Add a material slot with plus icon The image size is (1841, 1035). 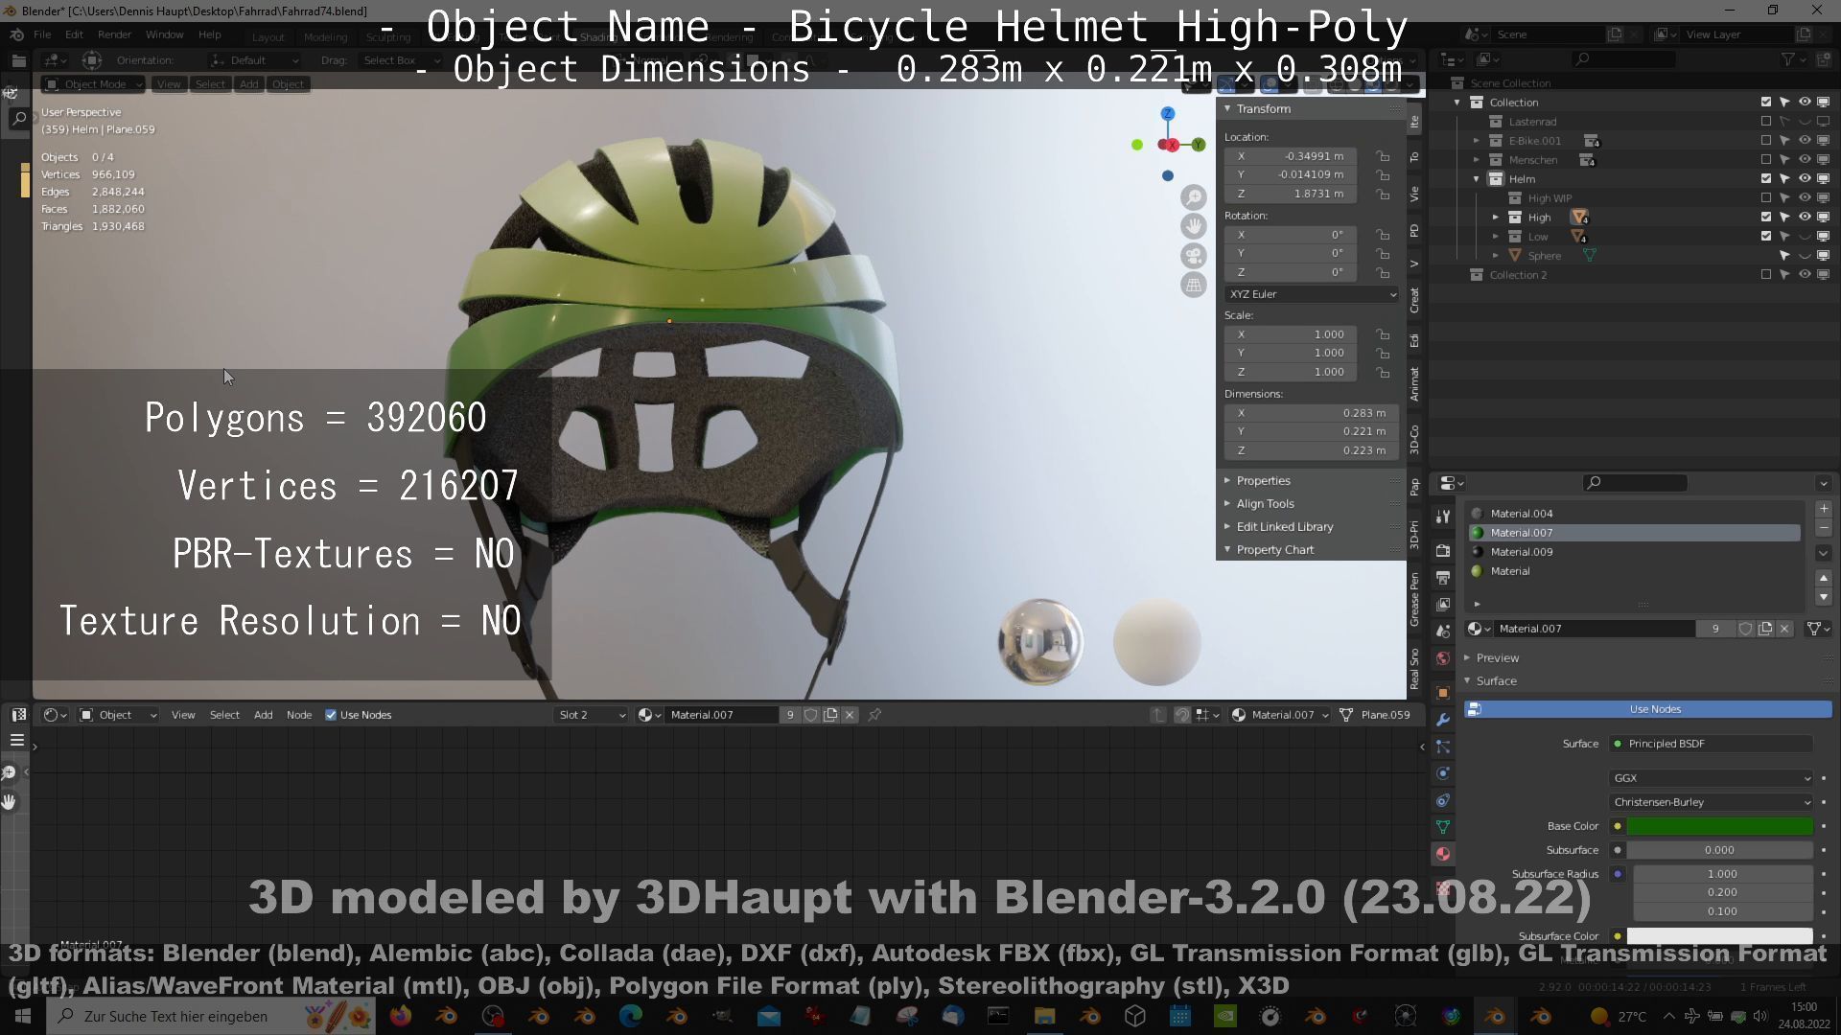pyautogui.click(x=1824, y=509)
